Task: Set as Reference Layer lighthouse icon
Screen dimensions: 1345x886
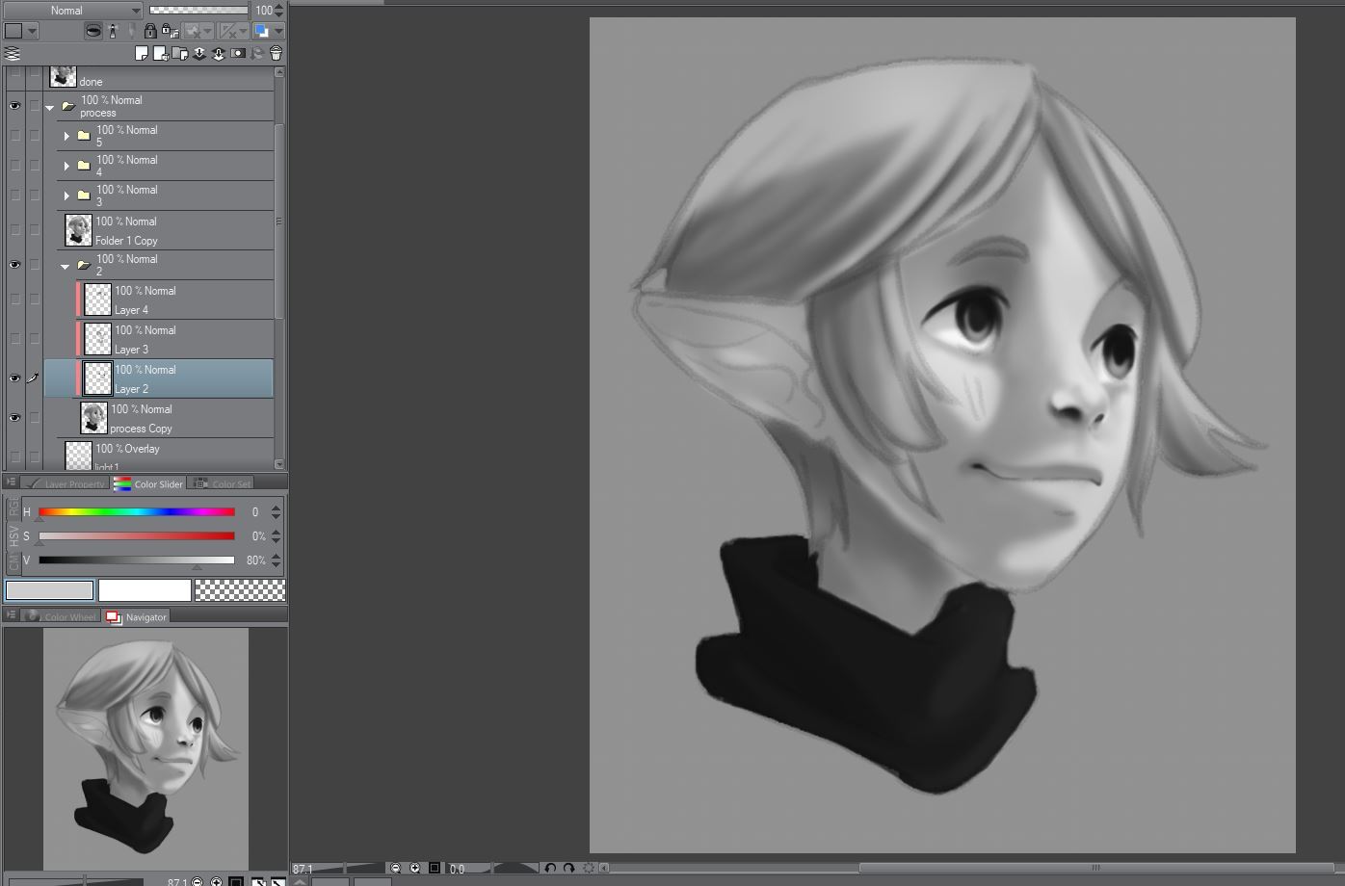Action: [x=113, y=31]
